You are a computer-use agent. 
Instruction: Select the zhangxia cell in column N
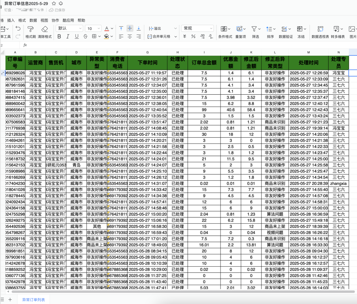tap(338, 183)
